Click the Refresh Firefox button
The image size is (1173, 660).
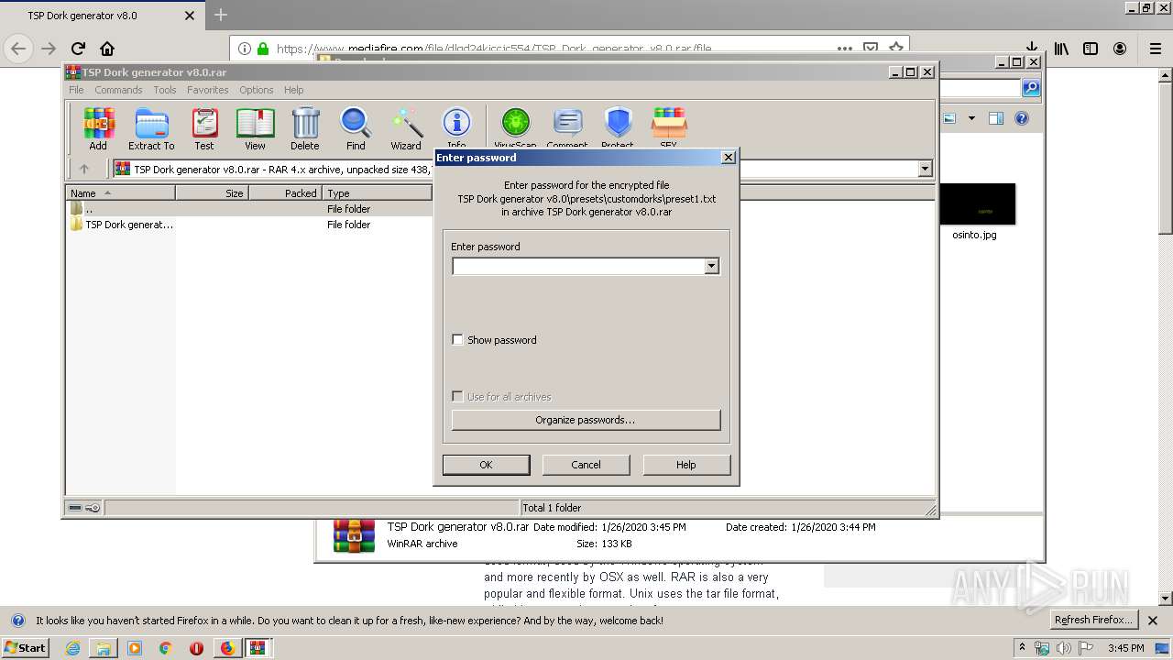[x=1092, y=620]
